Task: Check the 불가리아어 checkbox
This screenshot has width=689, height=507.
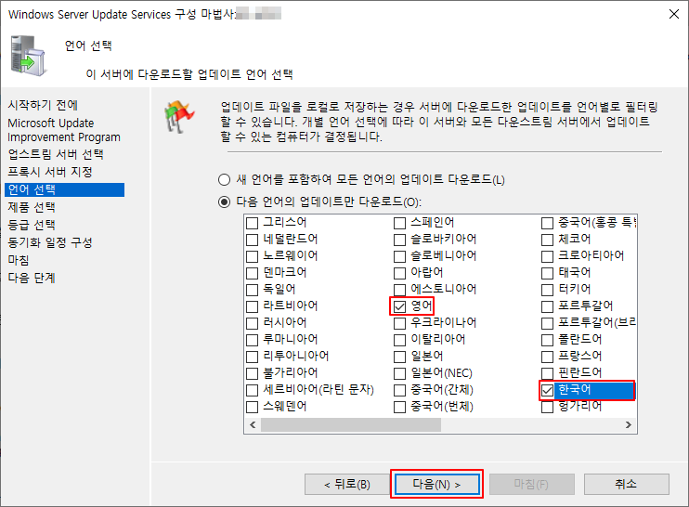Action: tap(252, 373)
